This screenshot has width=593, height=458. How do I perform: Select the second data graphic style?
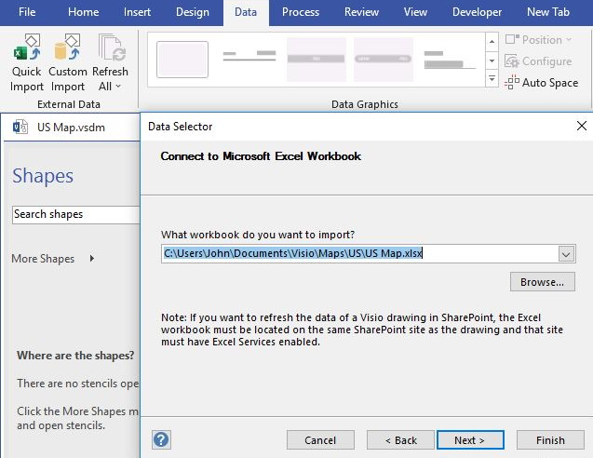pos(249,60)
